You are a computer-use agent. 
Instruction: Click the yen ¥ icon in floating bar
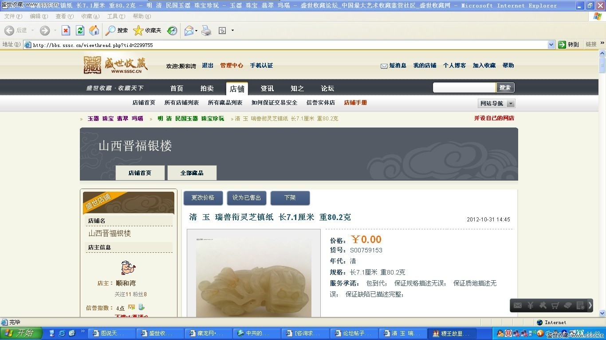(530, 305)
